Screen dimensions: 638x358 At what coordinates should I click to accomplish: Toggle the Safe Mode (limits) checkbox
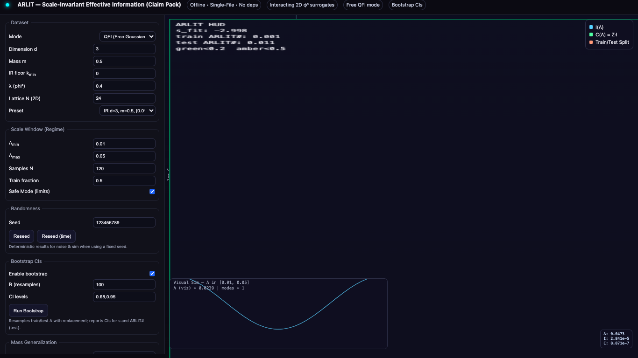152,192
